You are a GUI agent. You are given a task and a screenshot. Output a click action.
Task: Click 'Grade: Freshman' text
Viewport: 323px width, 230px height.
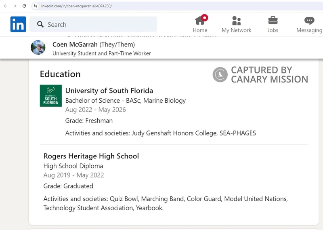point(89,120)
